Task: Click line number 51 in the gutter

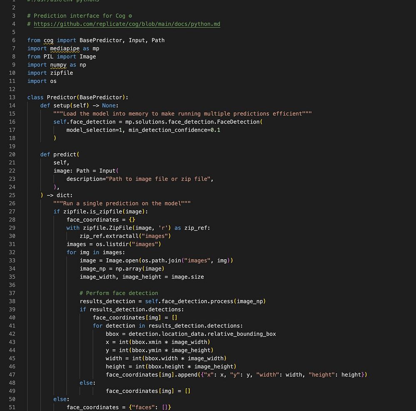Action: click(x=12, y=407)
